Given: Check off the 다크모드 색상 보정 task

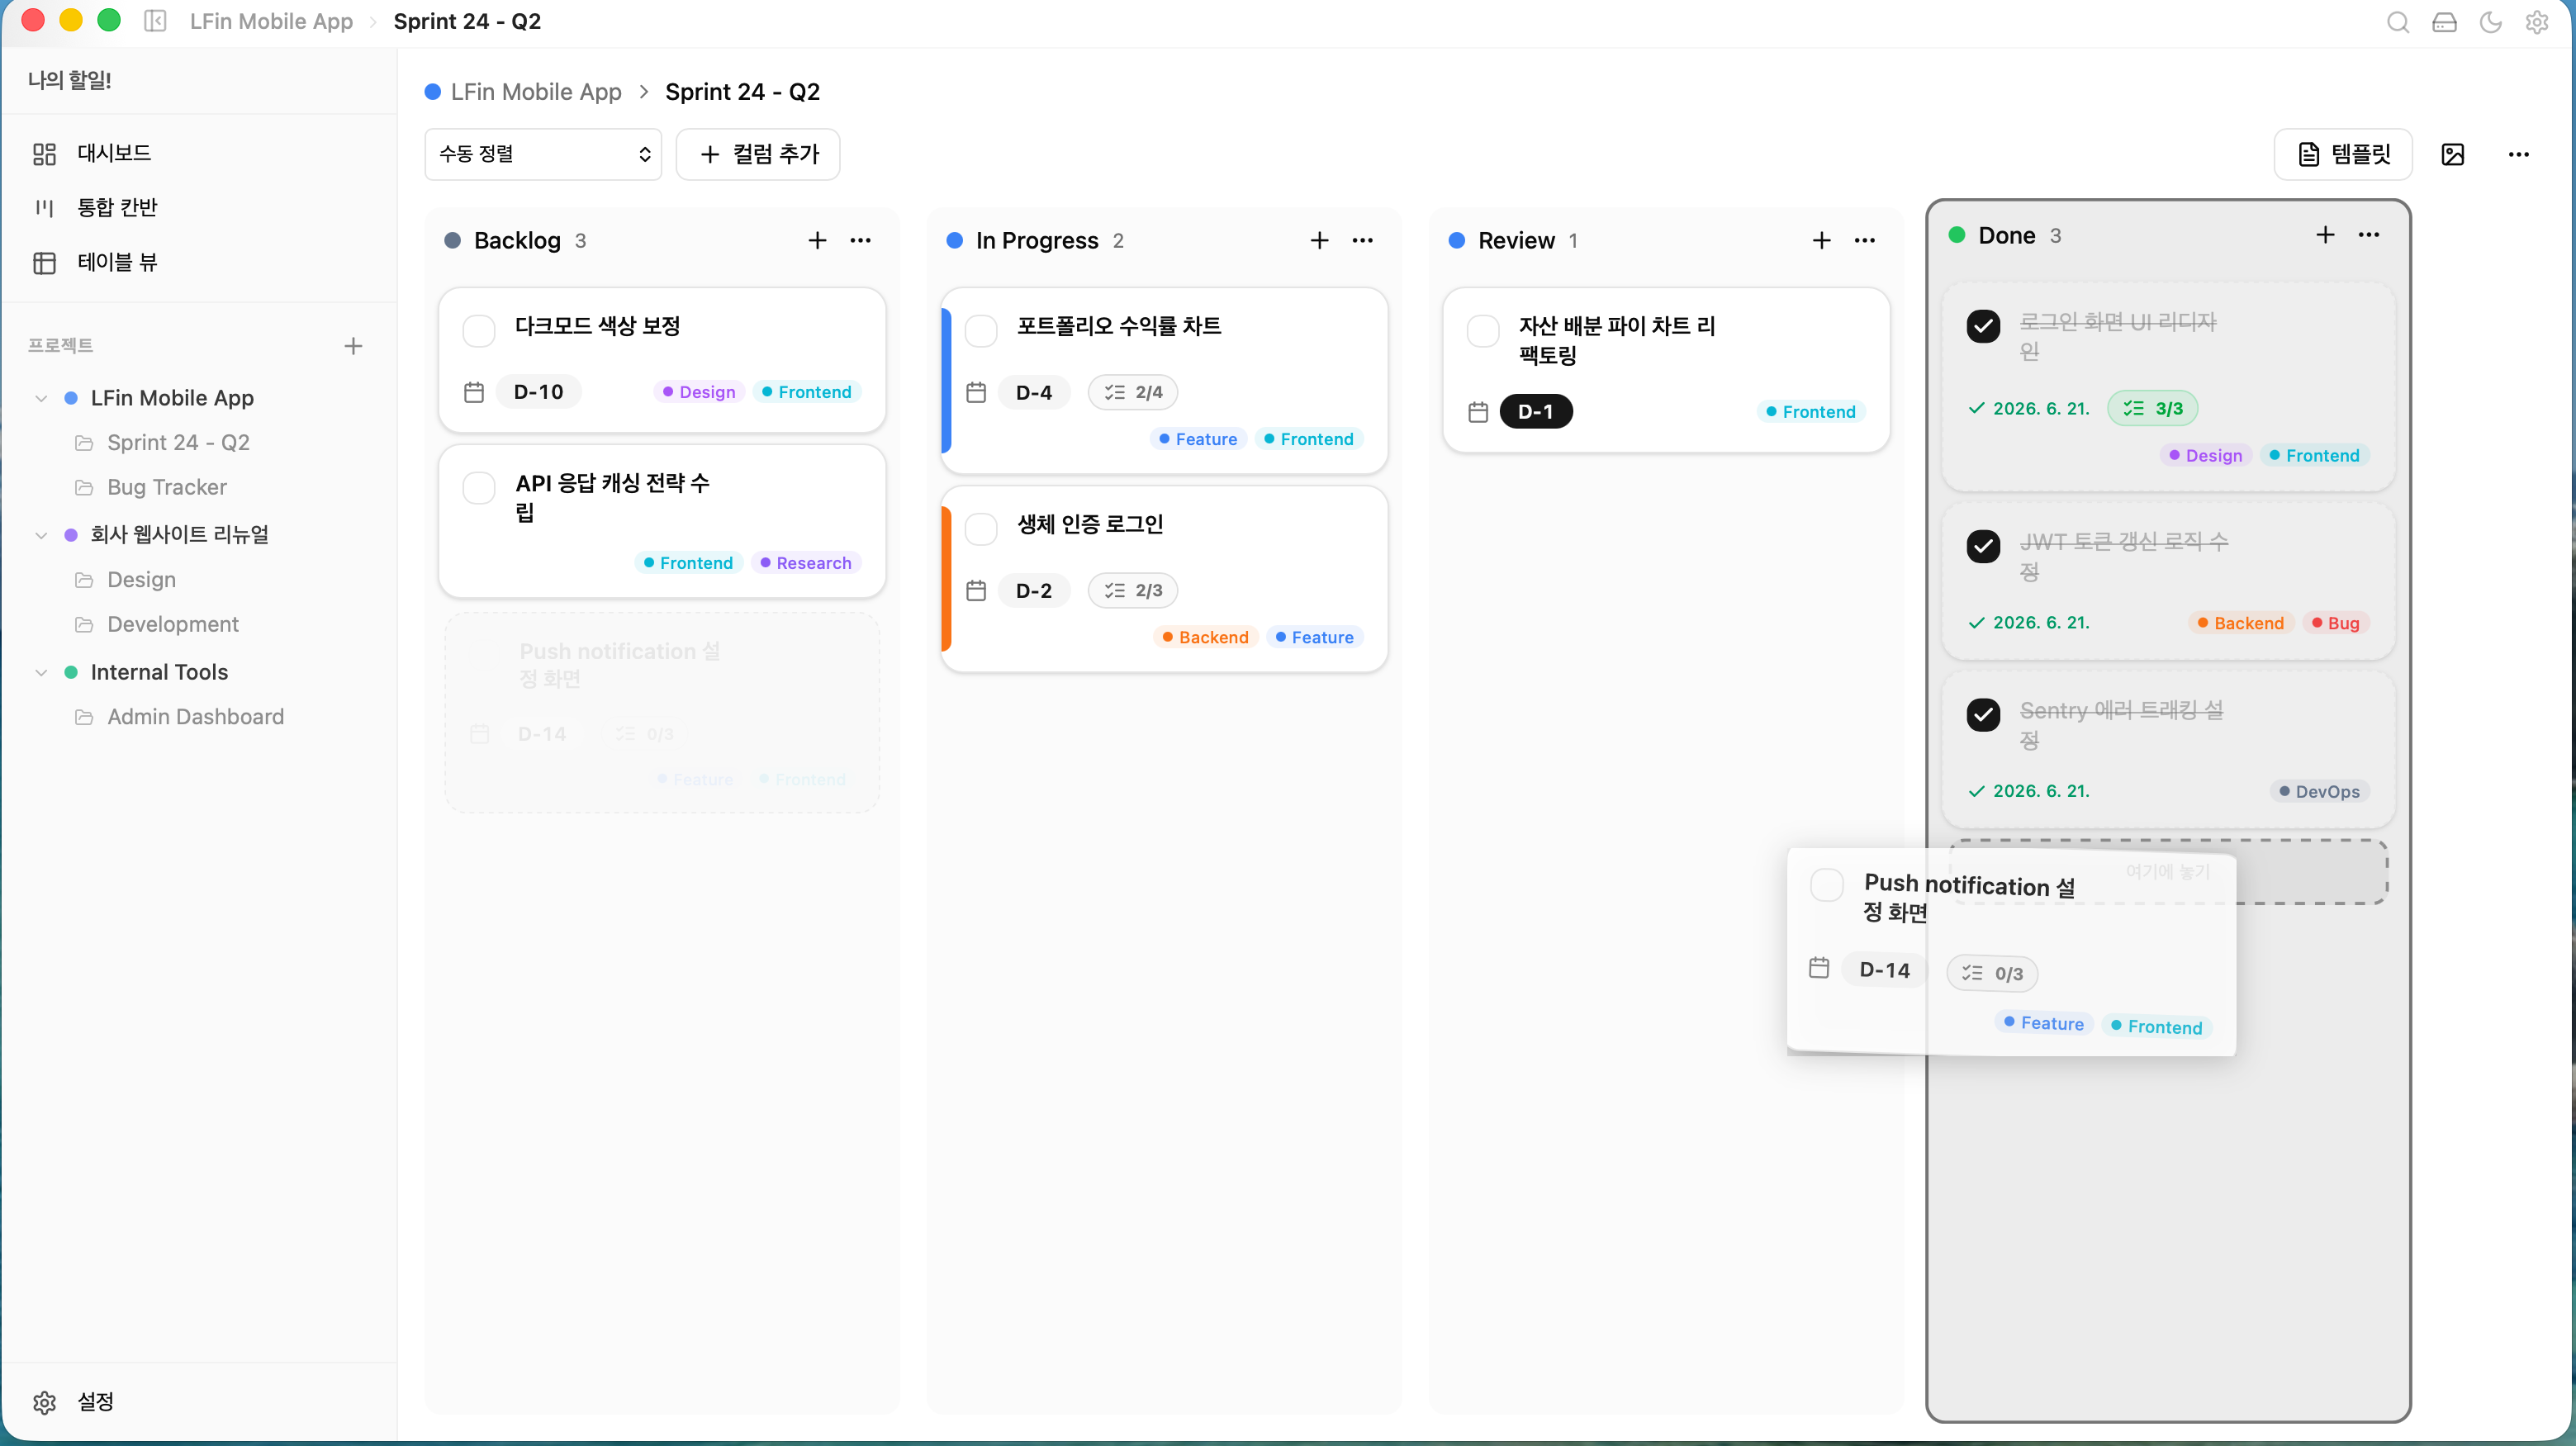Looking at the screenshot, I should [x=479, y=330].
